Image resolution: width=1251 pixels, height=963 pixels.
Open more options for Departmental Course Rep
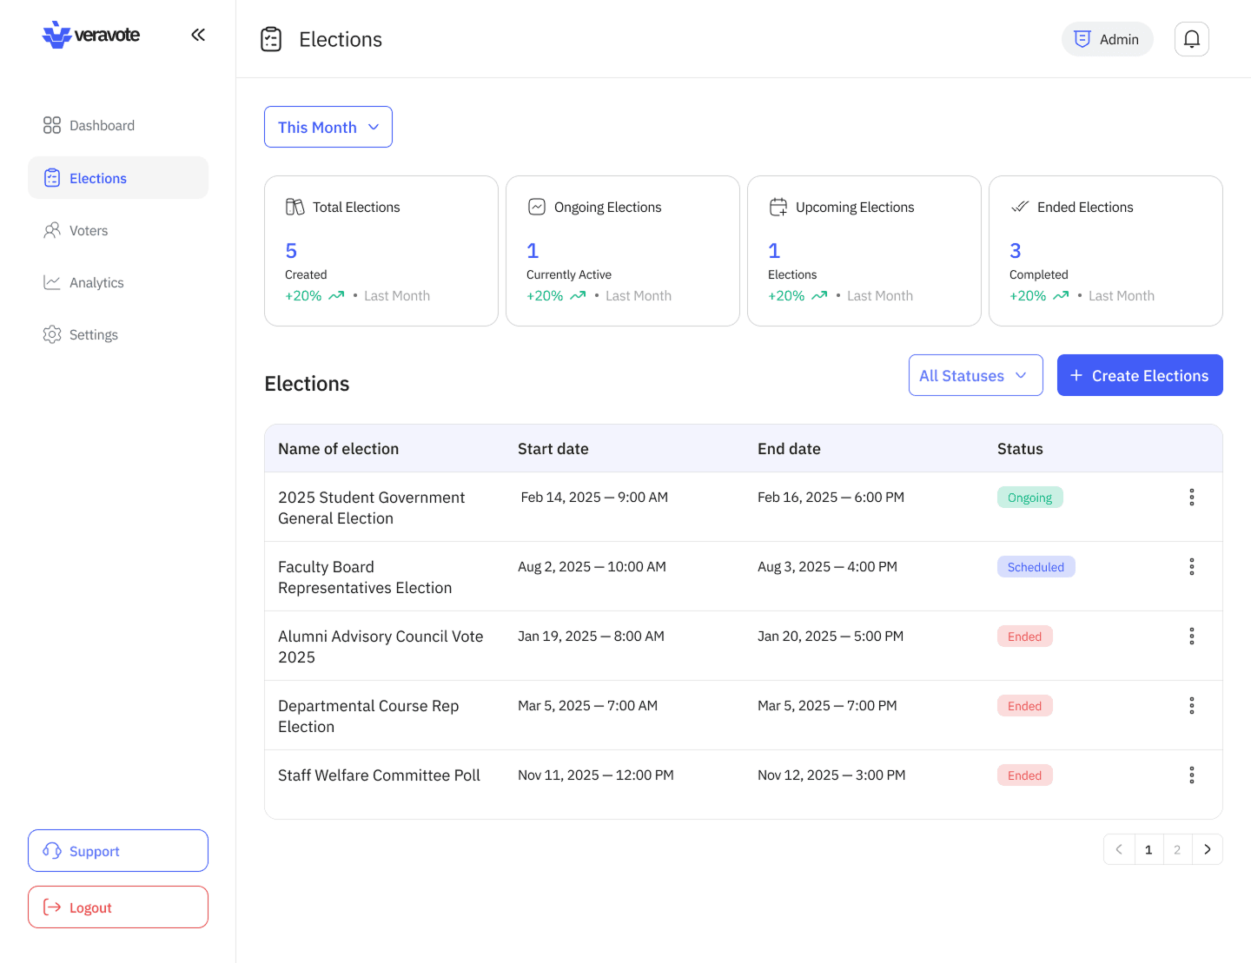tap(1191, 706)
